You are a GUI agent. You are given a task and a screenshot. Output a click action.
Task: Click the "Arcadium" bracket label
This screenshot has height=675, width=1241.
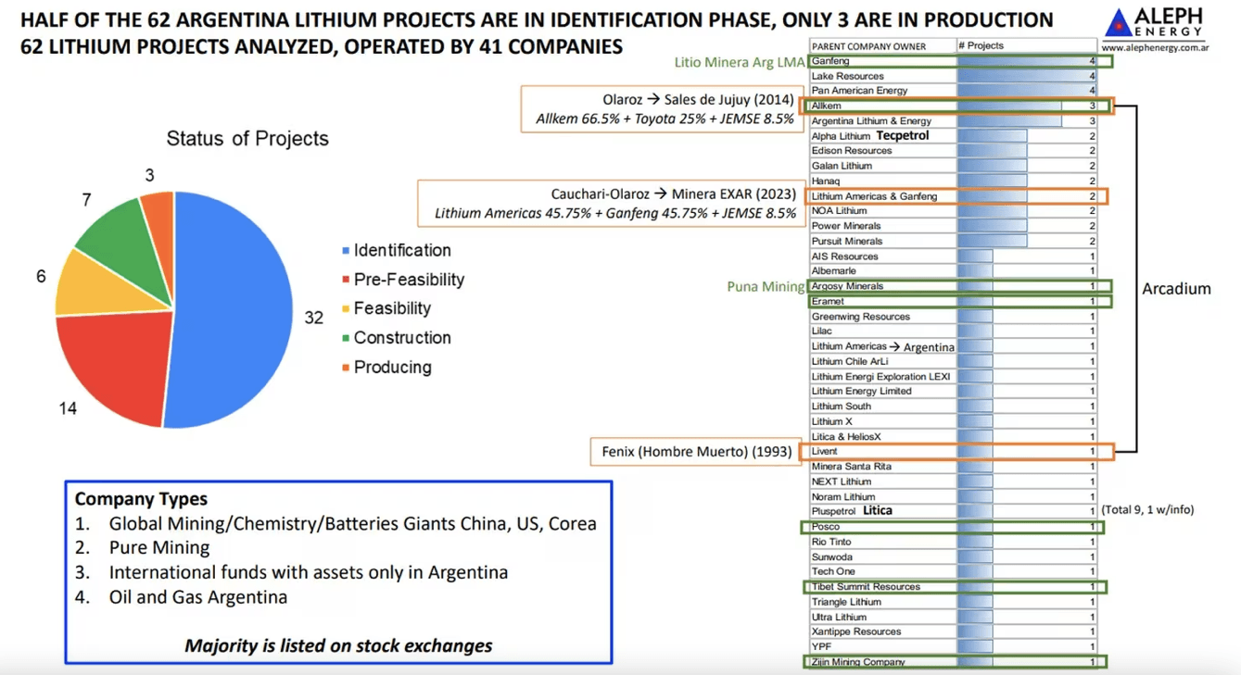[1176, 289]
